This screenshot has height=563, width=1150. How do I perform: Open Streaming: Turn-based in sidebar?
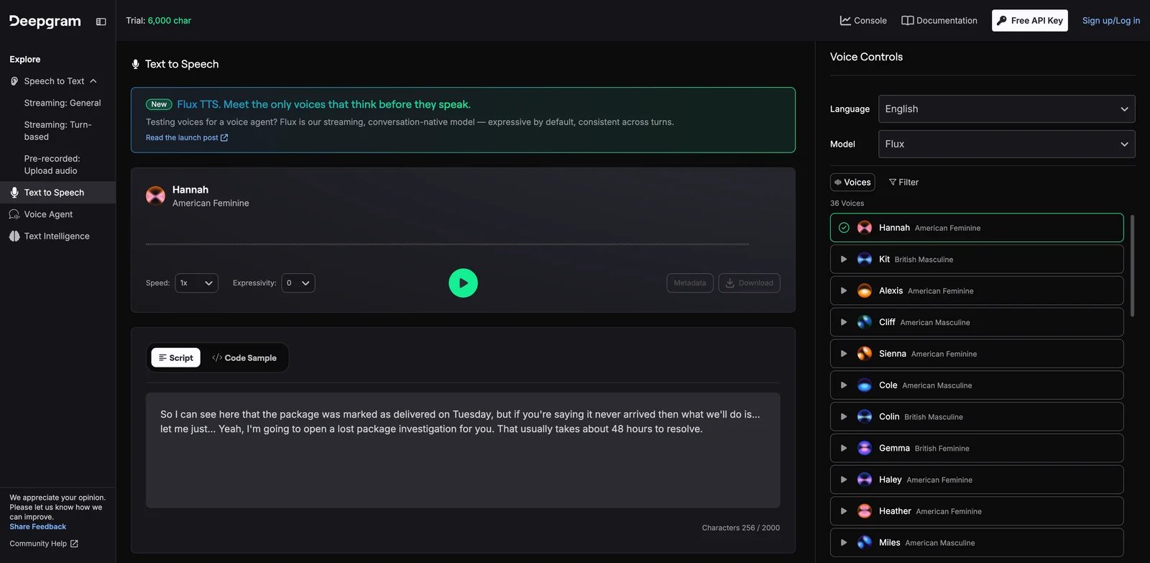click(57, 131)
